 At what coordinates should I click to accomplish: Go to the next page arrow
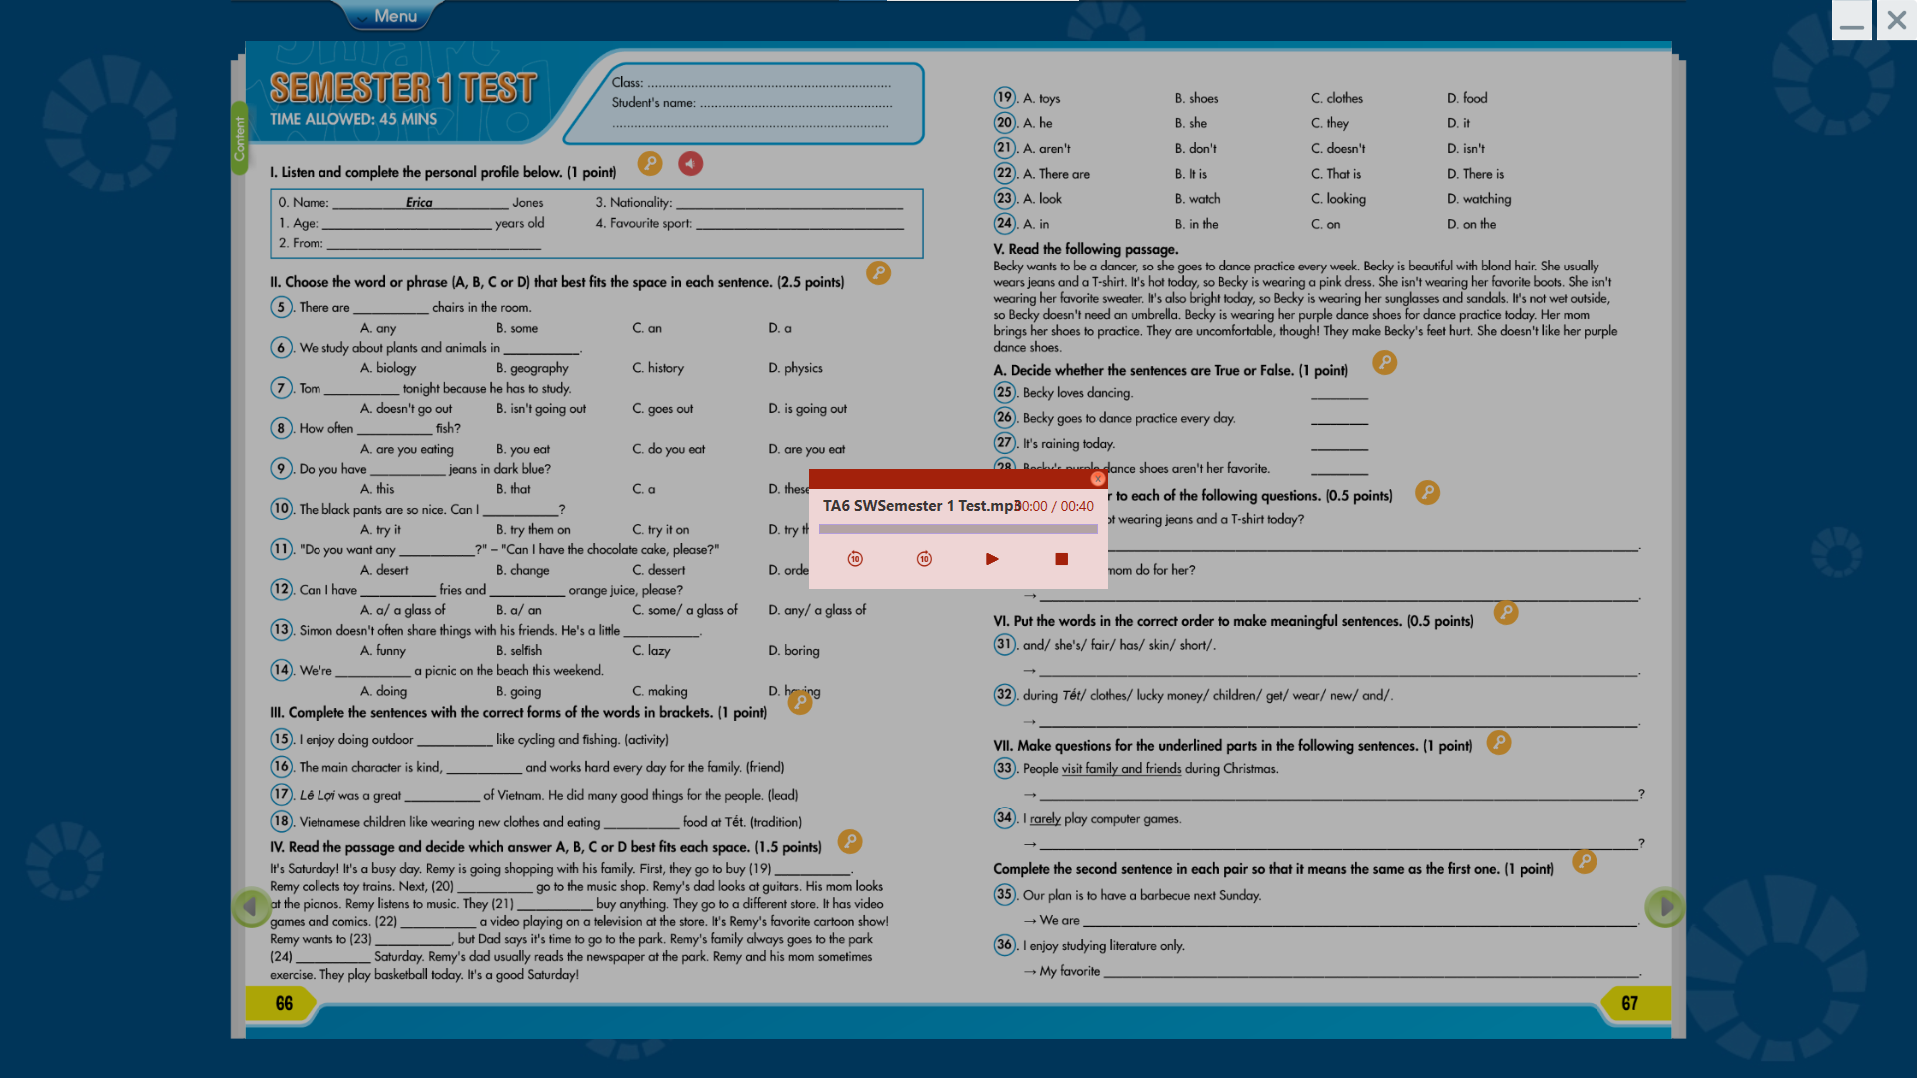(x=1664, y=907)
